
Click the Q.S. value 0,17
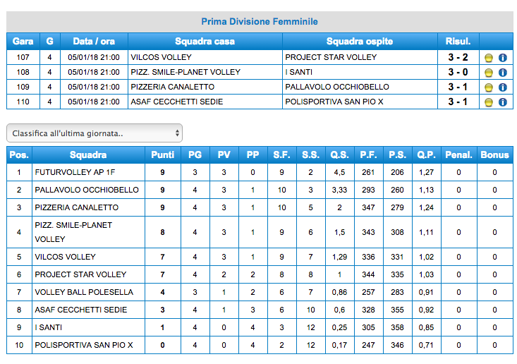pyautogui.click(x=339, y=345)
